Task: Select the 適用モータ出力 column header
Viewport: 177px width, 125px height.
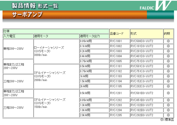Action: [94, 36]
